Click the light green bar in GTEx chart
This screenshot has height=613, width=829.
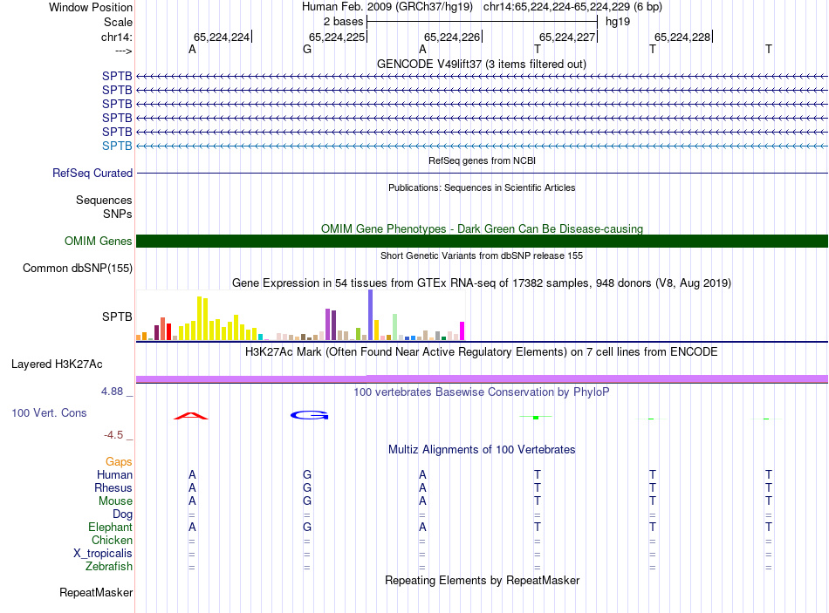coord(395,327)
